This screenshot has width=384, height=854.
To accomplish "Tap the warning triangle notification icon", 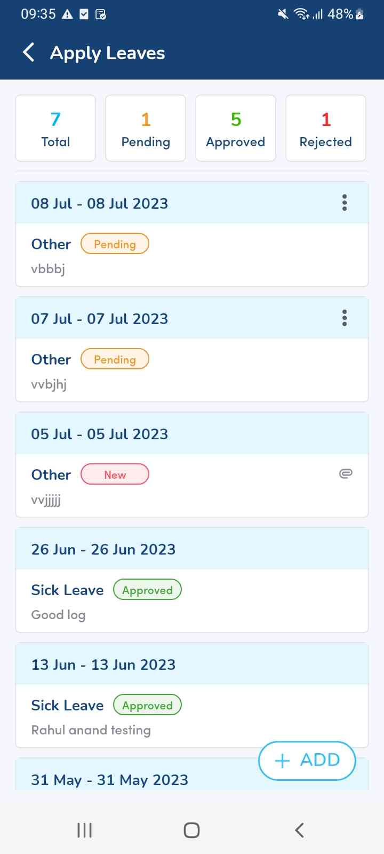I will pos(67,14).
